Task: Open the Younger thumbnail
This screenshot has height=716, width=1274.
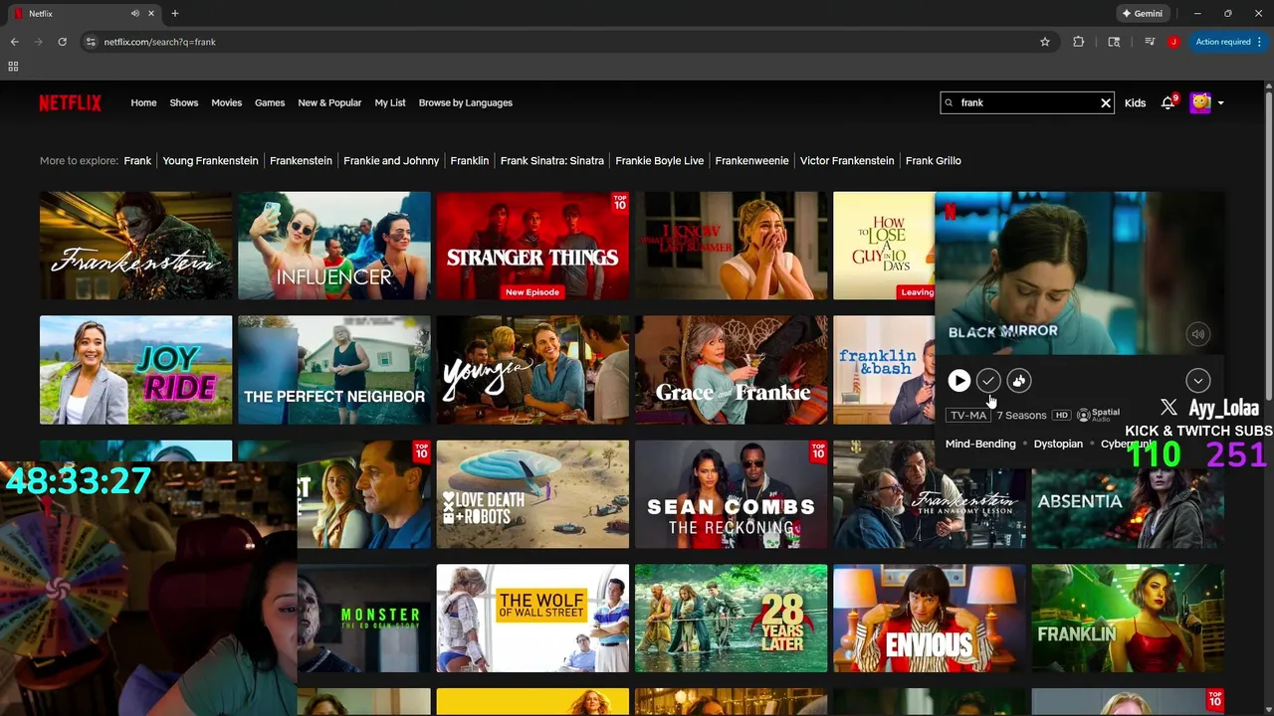Action: (532, 370)
